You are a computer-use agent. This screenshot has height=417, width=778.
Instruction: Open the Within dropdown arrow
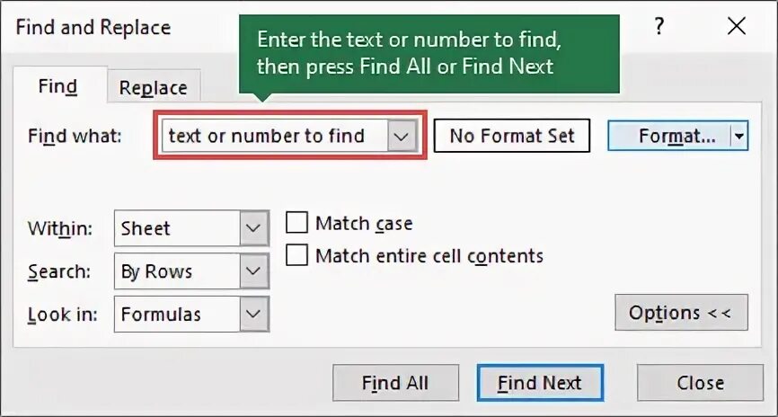point(254,228)
